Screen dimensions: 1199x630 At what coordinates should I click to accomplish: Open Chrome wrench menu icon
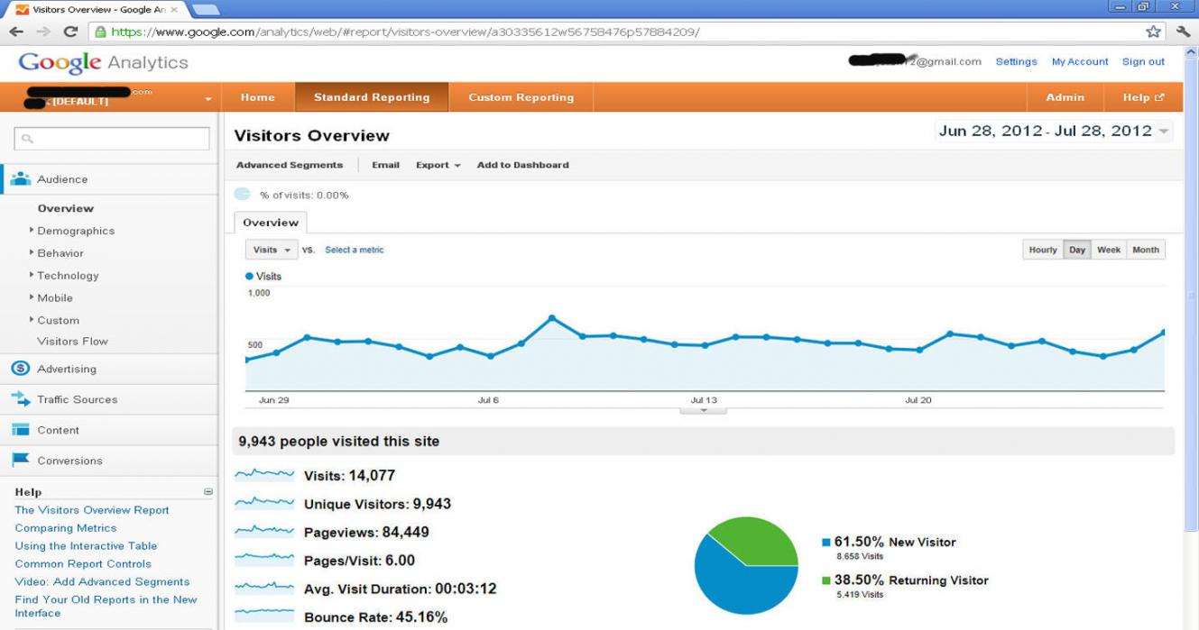point(1183,32)
